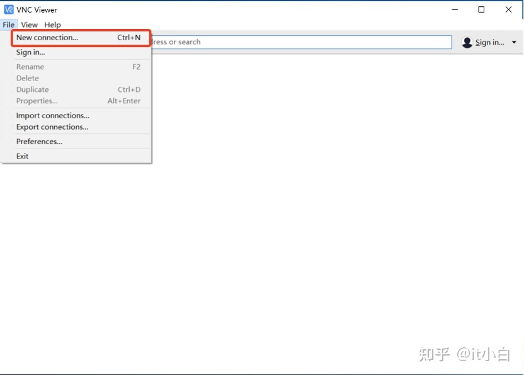Select Sign in... in the File menu
Viewport: 524px width, 375px height.
click(x=81, y=52)
